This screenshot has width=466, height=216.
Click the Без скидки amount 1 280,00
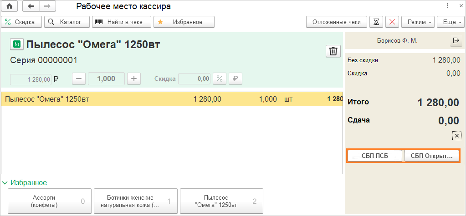pos(446,60)
